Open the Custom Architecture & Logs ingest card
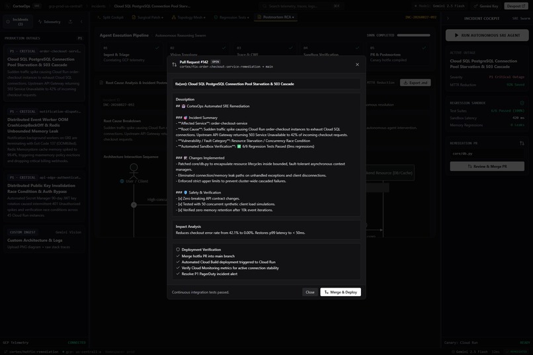This screenshot has width=533, height=355. coord(44,239)
